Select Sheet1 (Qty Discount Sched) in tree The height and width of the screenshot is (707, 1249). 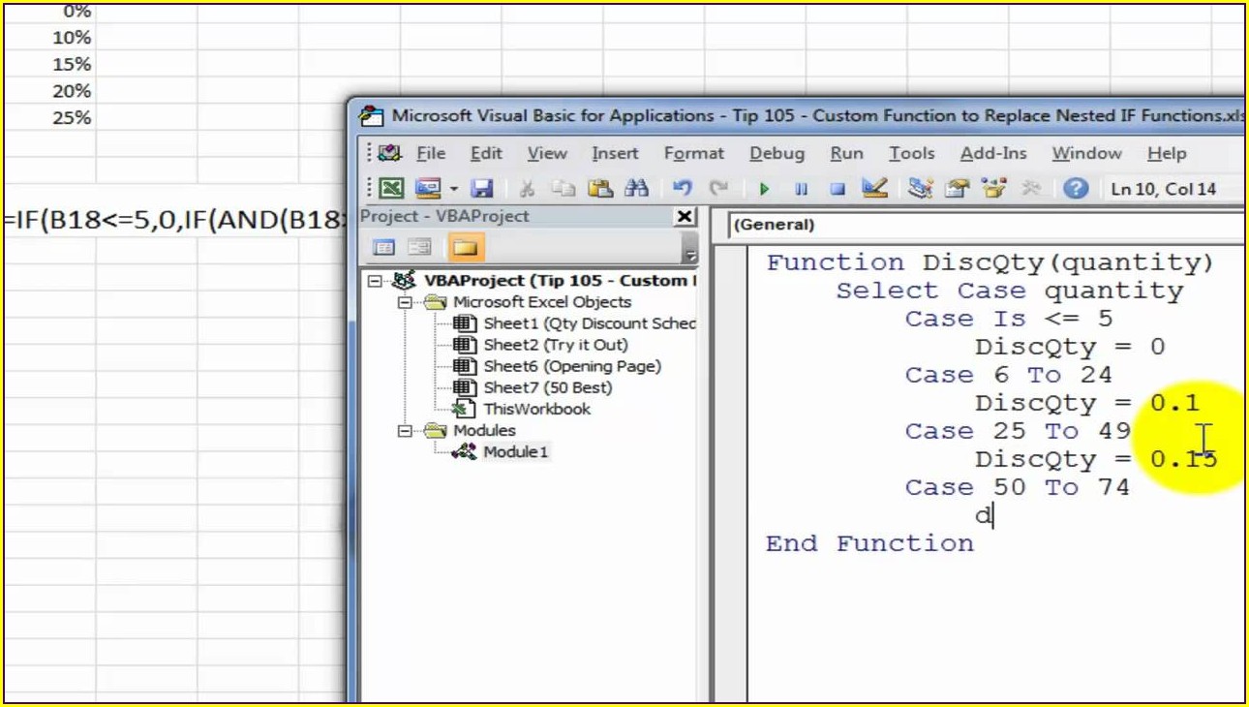tap(590, 323)
